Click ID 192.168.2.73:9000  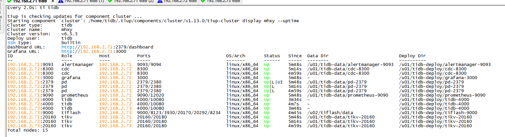coord(30,113)
